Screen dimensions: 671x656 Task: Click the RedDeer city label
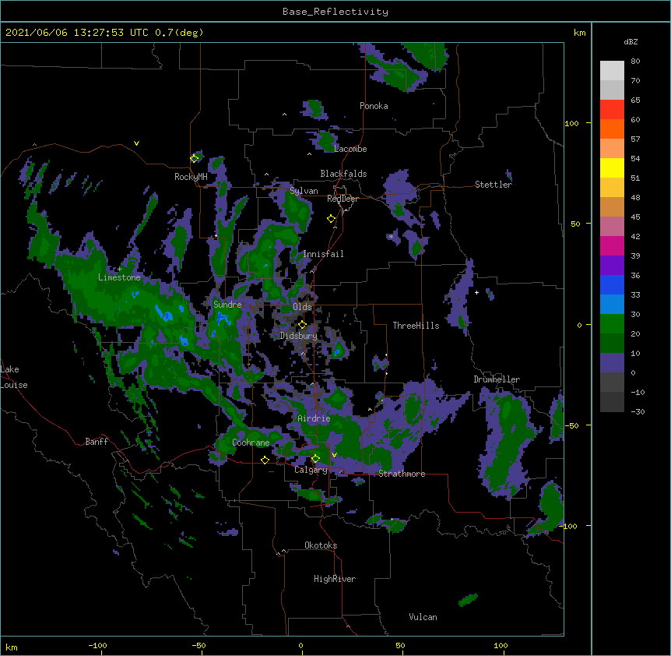pyautogui.click(x=343, y=199)
